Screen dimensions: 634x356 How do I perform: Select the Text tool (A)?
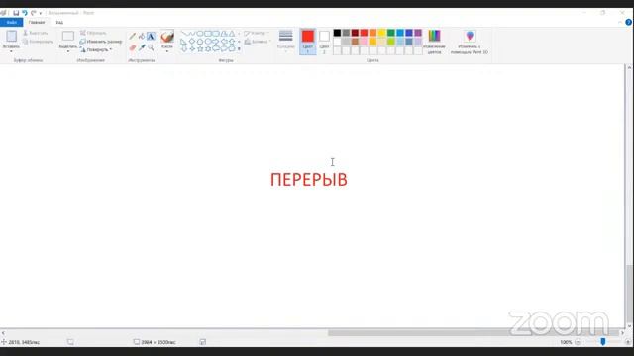[x=151, y=36]
